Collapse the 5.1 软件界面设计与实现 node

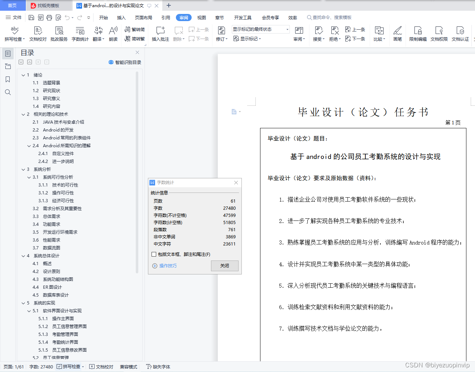(29, 311)
